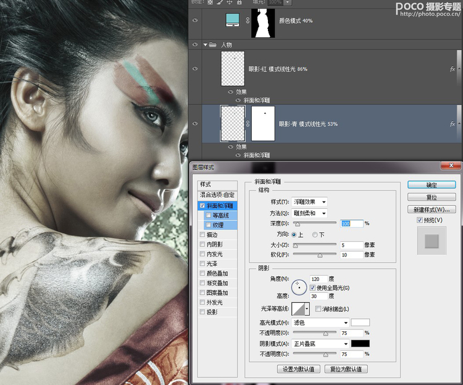Open 样式(T) dropdown showing 浮雕效果

pyautogui.click(x=309, y=202)
